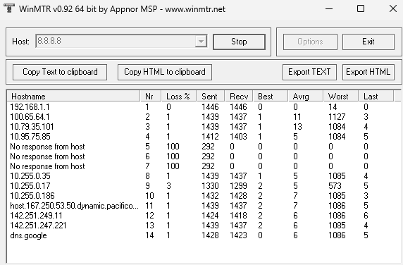
Task: Click Sent value 1446 for 192.168.1.1
Action: pos(210,107)
